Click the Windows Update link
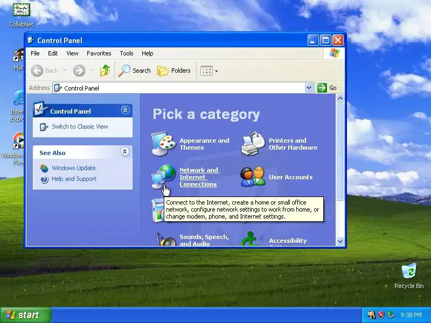431x323 pixels. [74, 168]
